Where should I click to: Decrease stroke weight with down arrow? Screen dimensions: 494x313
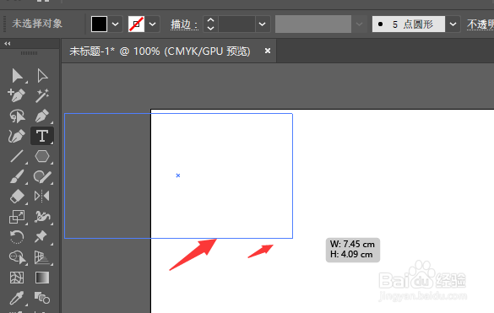click(x=211, y=28)
